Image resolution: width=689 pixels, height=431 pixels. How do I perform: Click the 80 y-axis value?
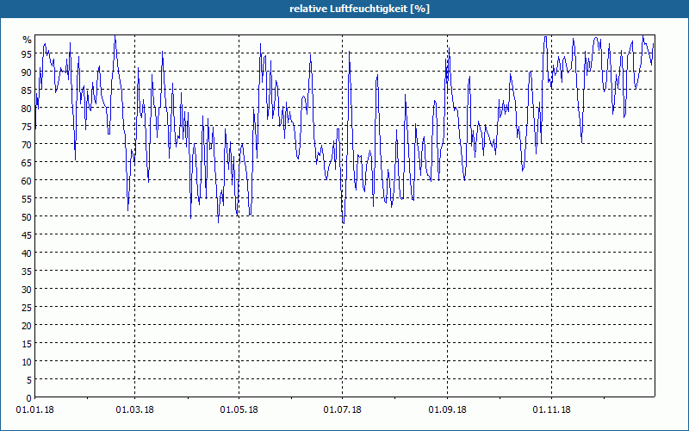[27, 109]
